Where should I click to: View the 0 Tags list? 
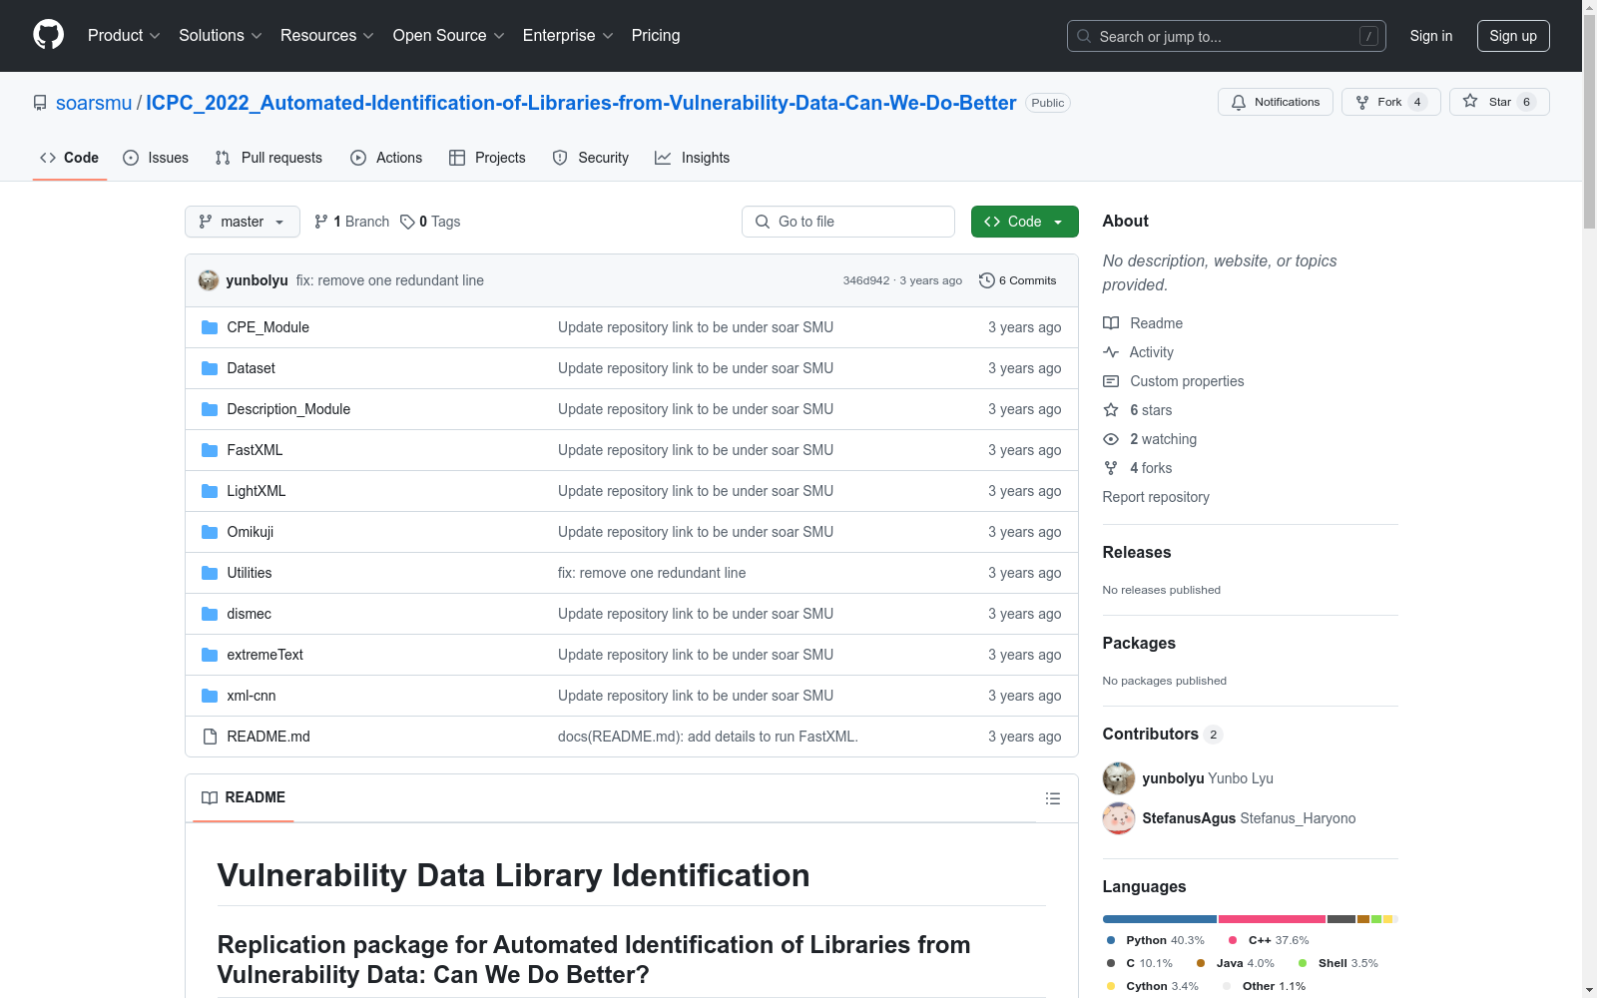pyautogui.click(x=430, y=222)
